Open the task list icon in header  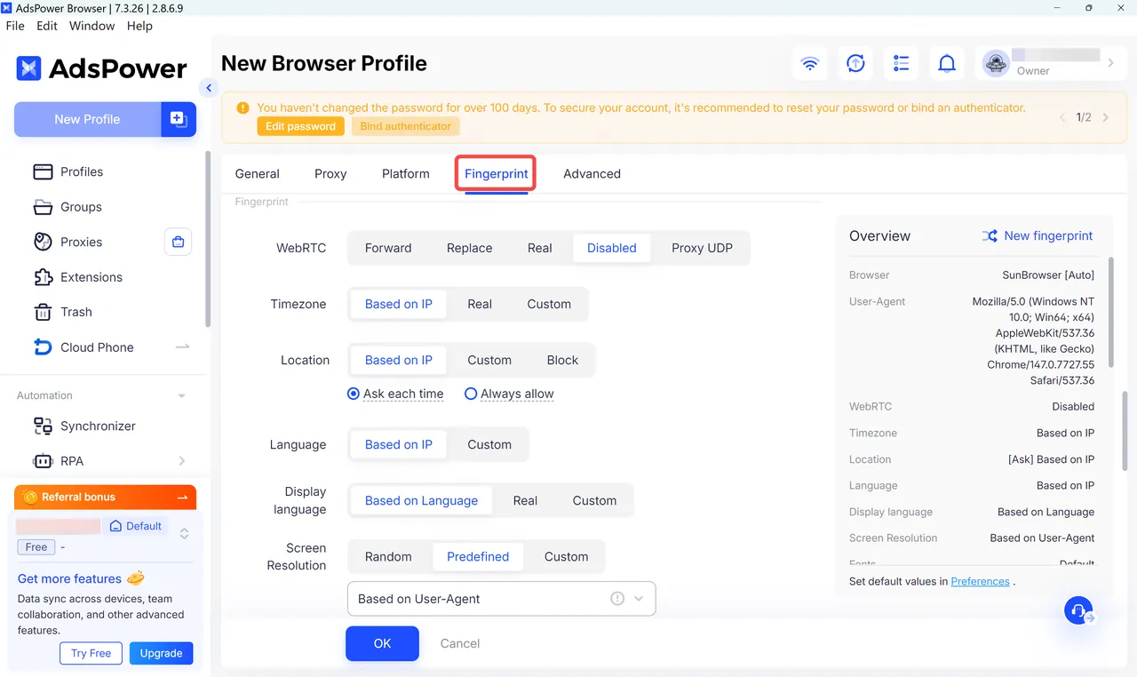pyautogui.click(x=902, y=64)
